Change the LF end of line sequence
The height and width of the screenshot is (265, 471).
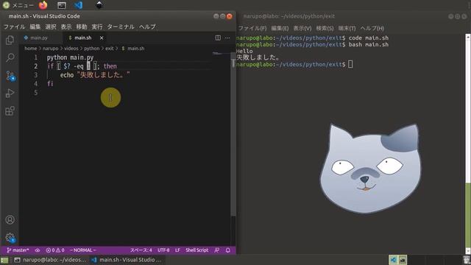click(x=177, y=250)
